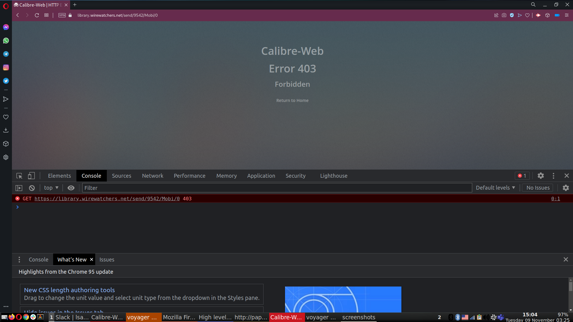Select the inspect element tool

click(19, 176)
